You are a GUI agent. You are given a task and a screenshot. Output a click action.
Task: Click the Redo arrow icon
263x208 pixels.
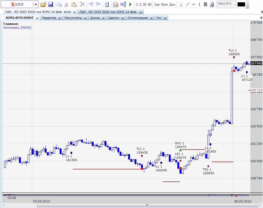pos(98,4)
